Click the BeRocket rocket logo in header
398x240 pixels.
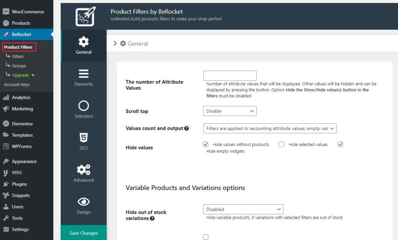(x=85, y=16)
